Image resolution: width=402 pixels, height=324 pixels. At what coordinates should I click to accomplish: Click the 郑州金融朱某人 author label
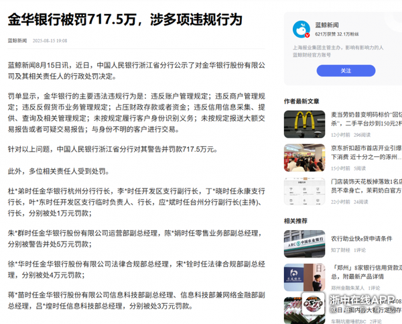pyautogui.click(x=347, y=288)
